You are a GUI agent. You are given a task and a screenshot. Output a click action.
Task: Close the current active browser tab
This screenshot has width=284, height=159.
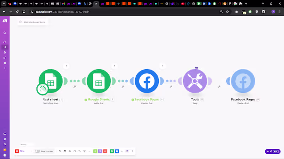96,4
